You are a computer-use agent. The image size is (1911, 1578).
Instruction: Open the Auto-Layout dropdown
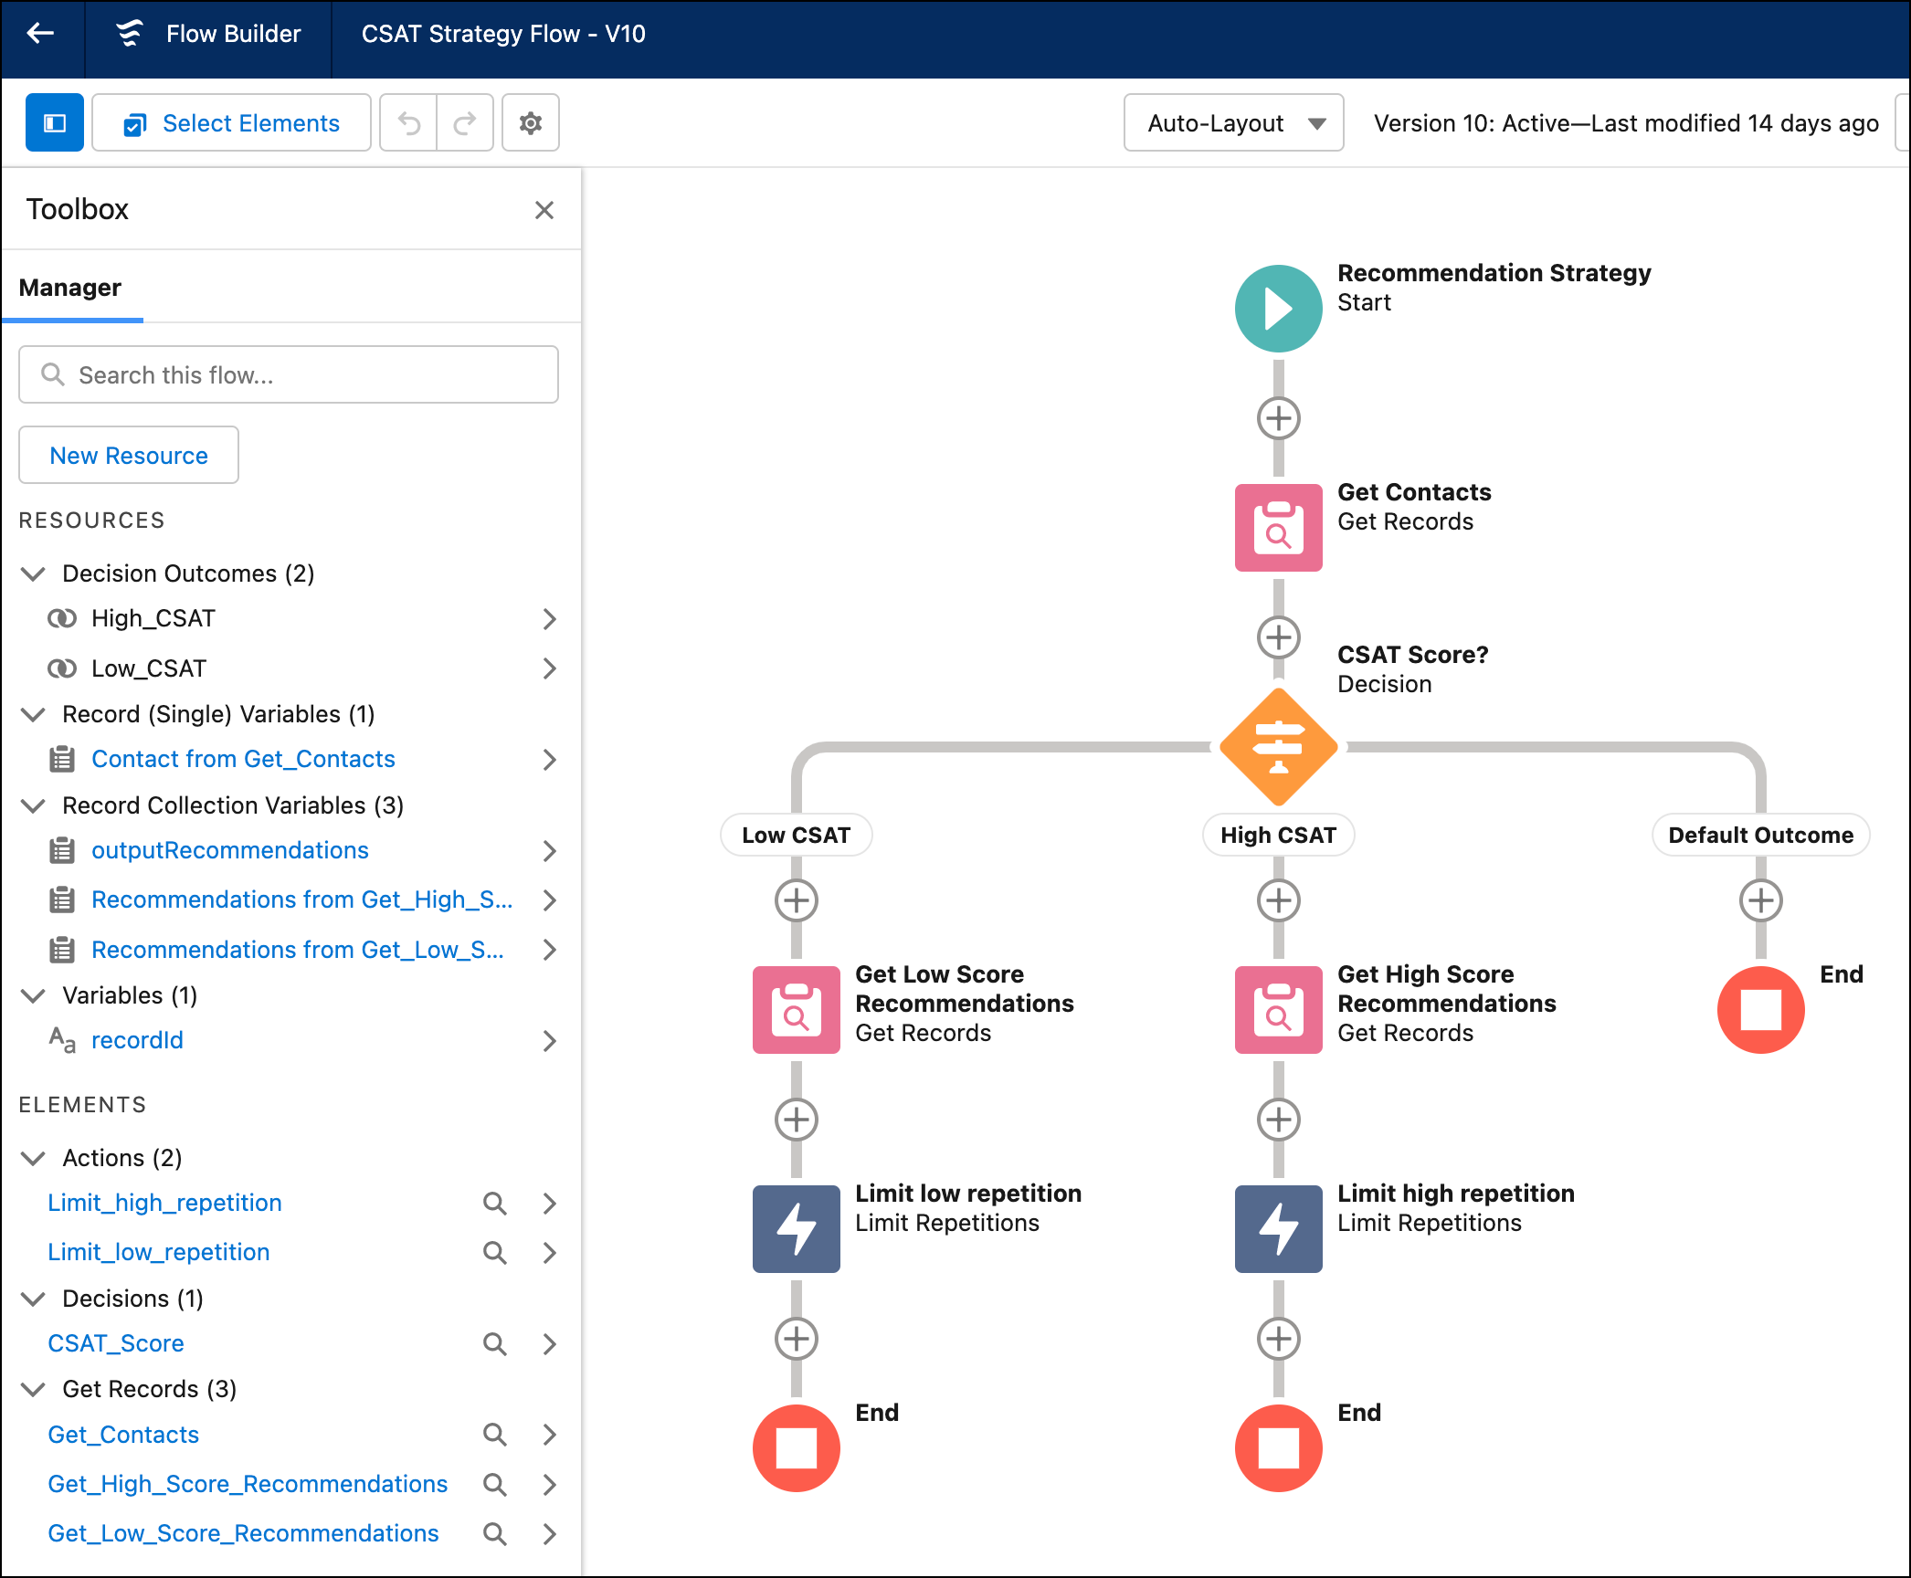point(1233,122)
